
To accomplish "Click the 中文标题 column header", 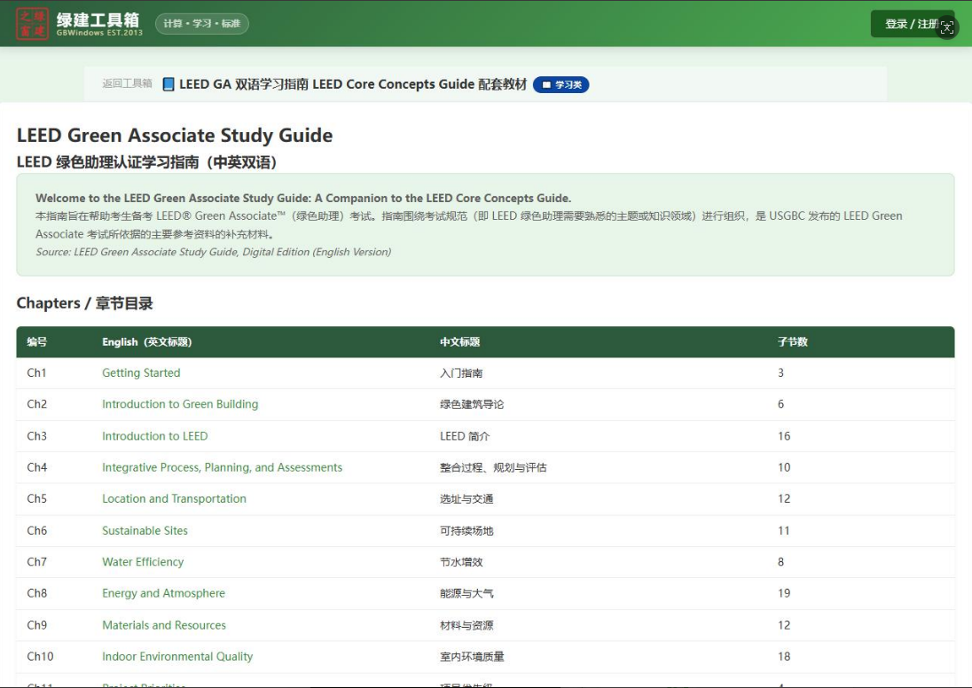I will (x=460, y=342).
